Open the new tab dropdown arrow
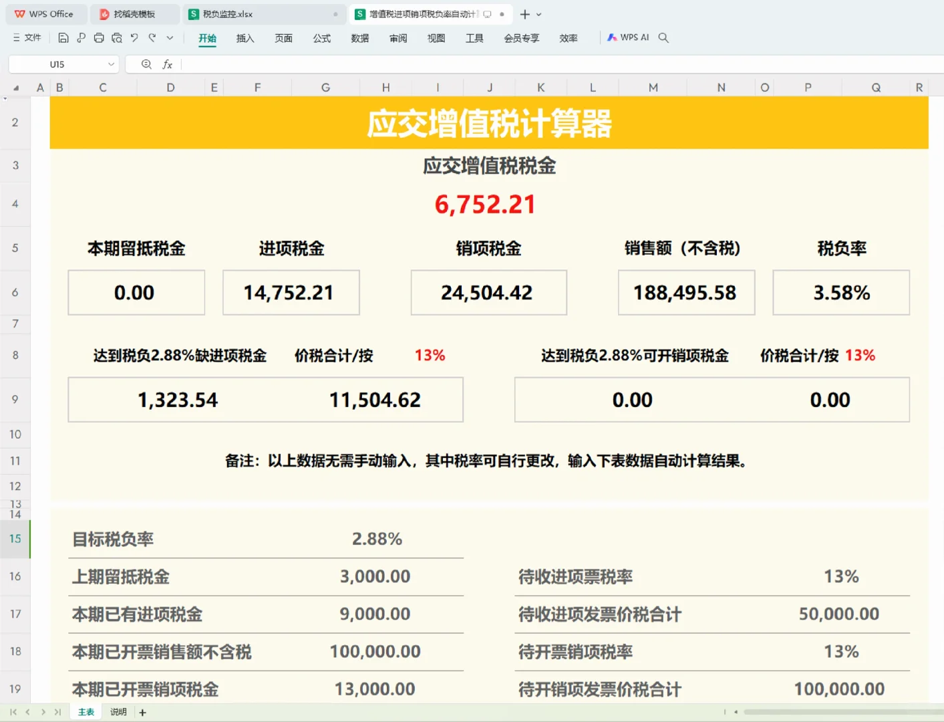 [538, 14]
